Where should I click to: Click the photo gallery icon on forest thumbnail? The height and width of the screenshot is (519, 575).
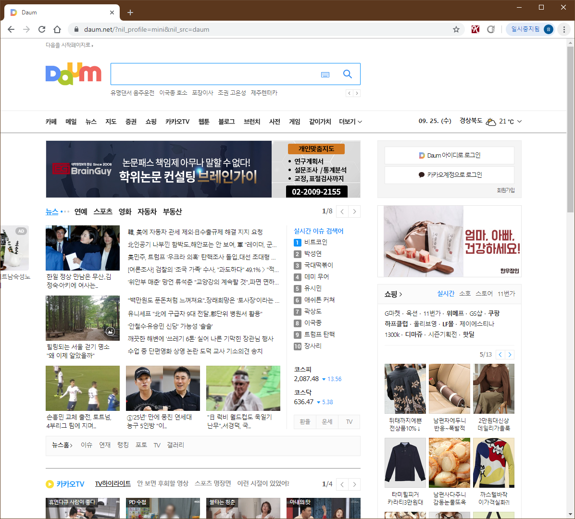tap(111, 331)
